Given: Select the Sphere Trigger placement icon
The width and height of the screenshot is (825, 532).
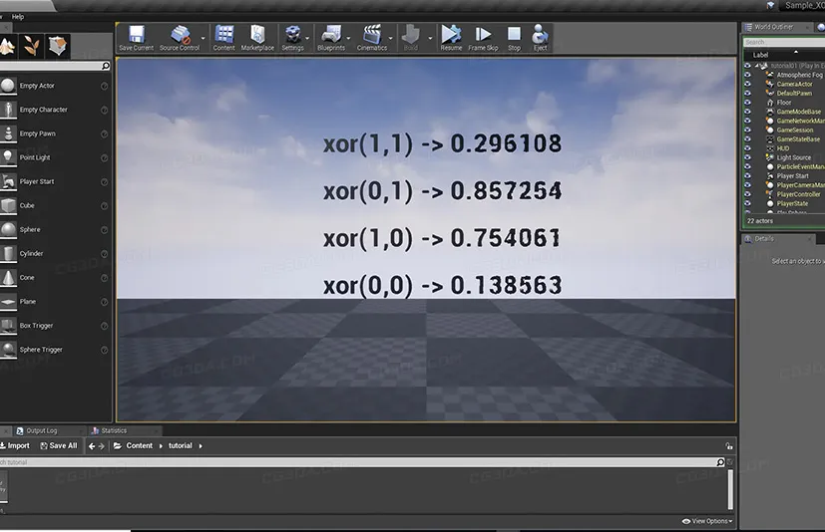Looking at the screenshot, I should (8, 350).
